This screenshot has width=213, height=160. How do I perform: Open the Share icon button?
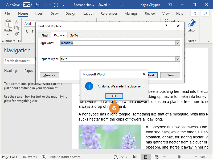click(194, 13)
